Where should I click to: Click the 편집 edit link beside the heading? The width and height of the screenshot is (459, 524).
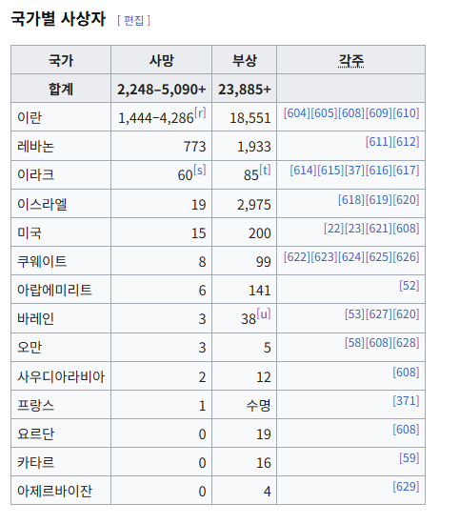coord(133,20)
